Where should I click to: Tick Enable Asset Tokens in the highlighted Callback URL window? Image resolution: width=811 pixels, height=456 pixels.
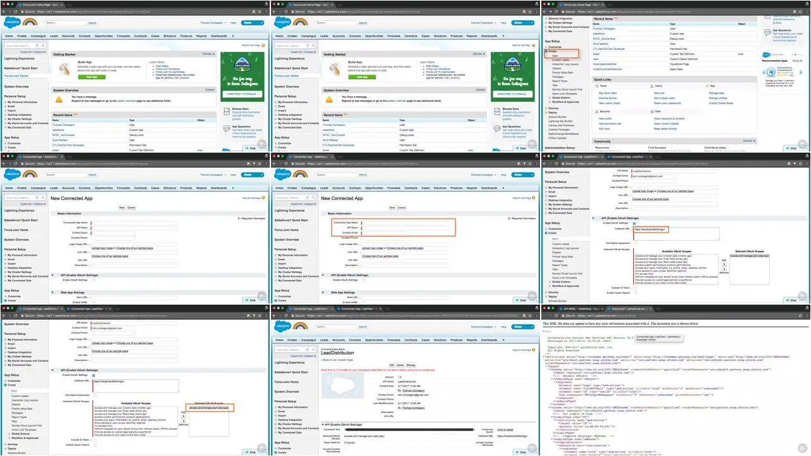coord(635,293)
